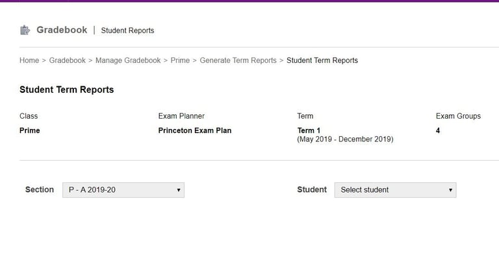Open the Gradebook breadcrumb link
The width and height of the screenshot is (499, 262).
(x=68, y=60)
